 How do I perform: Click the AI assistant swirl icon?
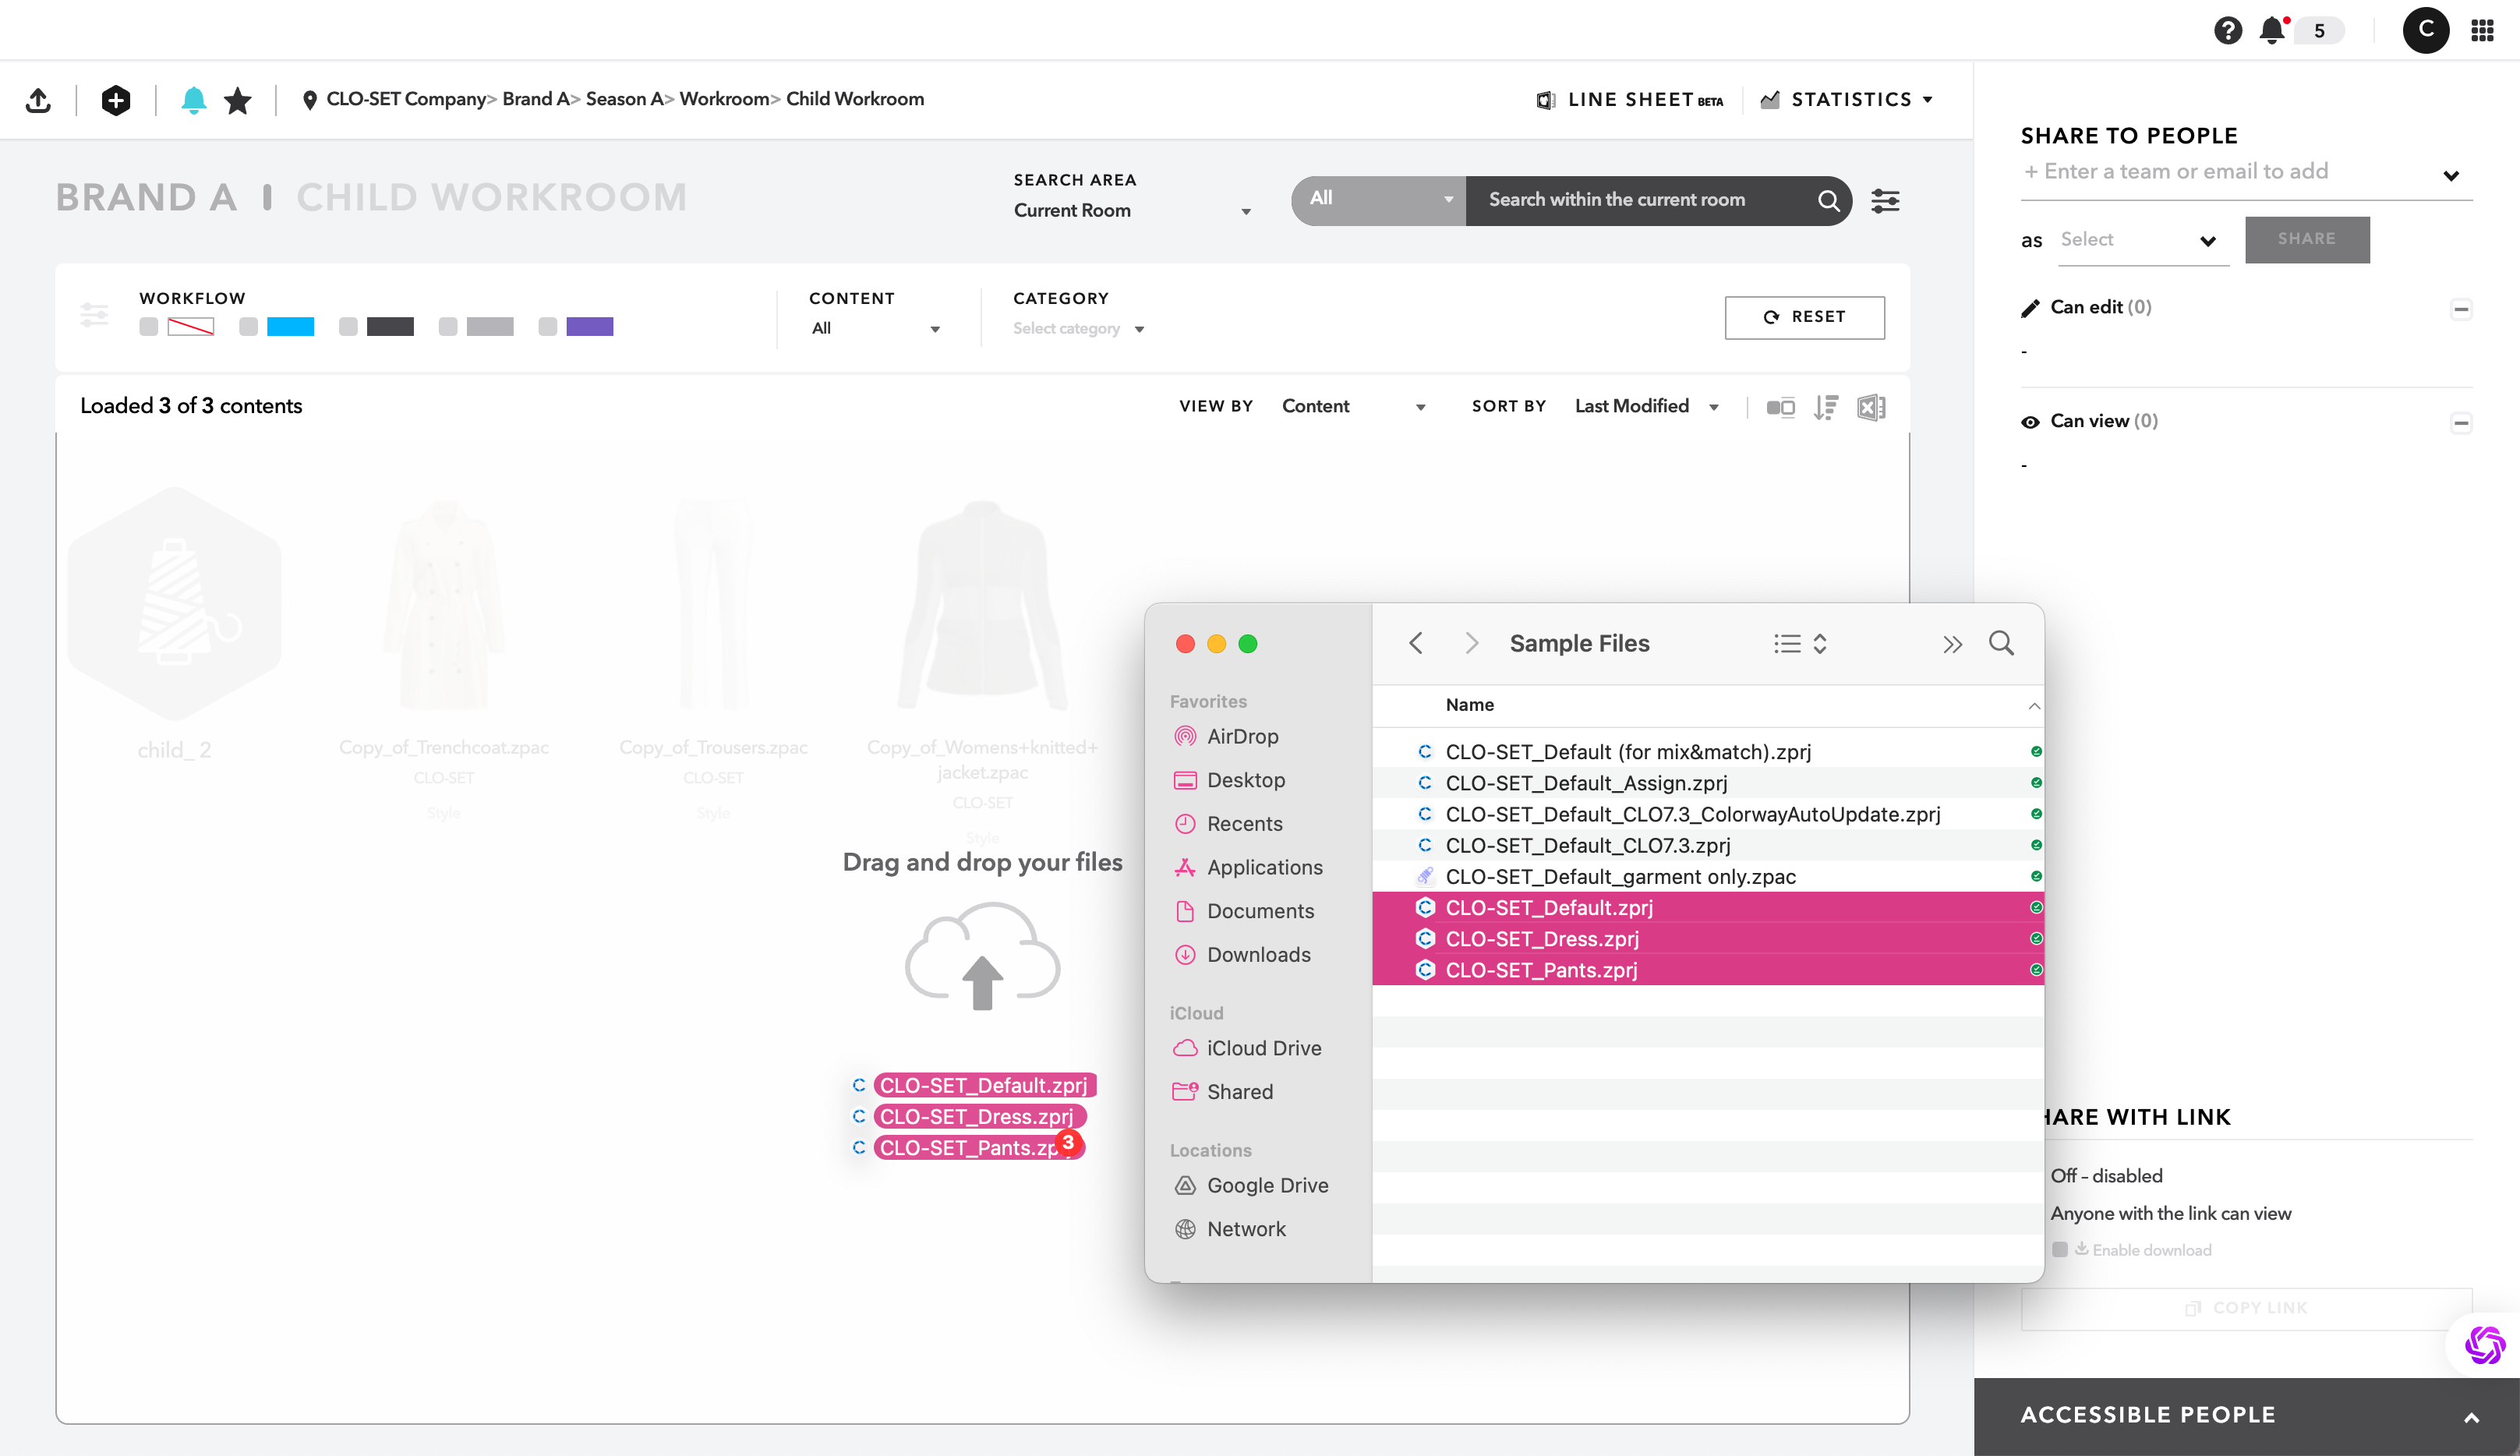pyautogui.click(x=2484, y=1344)
